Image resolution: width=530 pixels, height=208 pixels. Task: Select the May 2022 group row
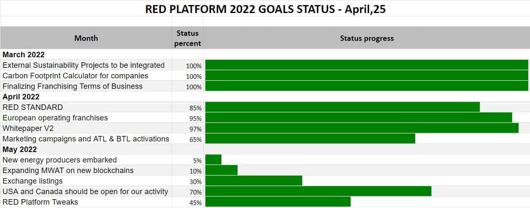[x=20, y=149]
